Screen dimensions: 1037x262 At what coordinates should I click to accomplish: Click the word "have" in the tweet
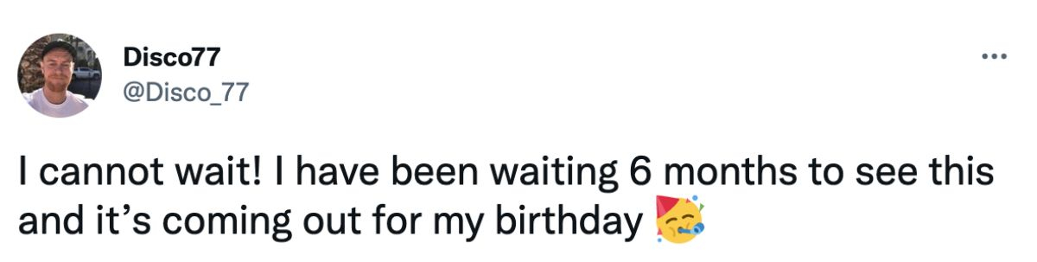tap(338, 172)
